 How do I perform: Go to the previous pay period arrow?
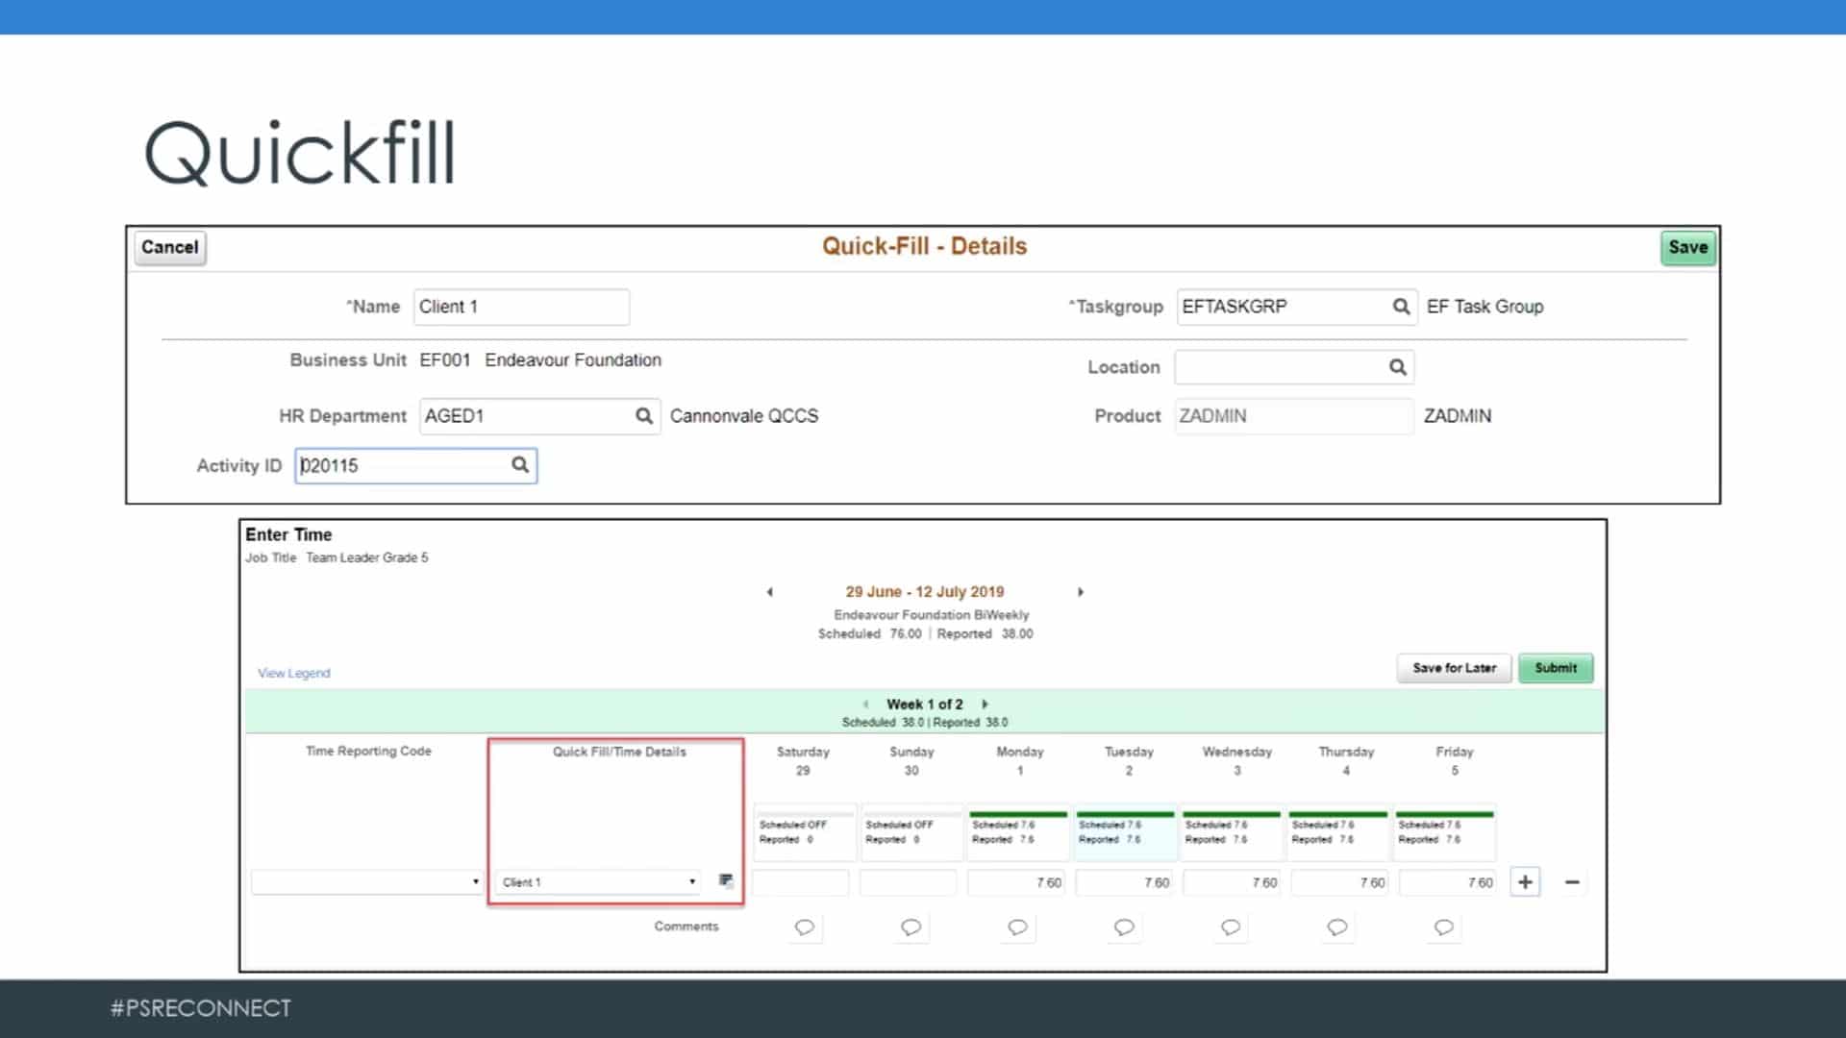click(770, 592)
